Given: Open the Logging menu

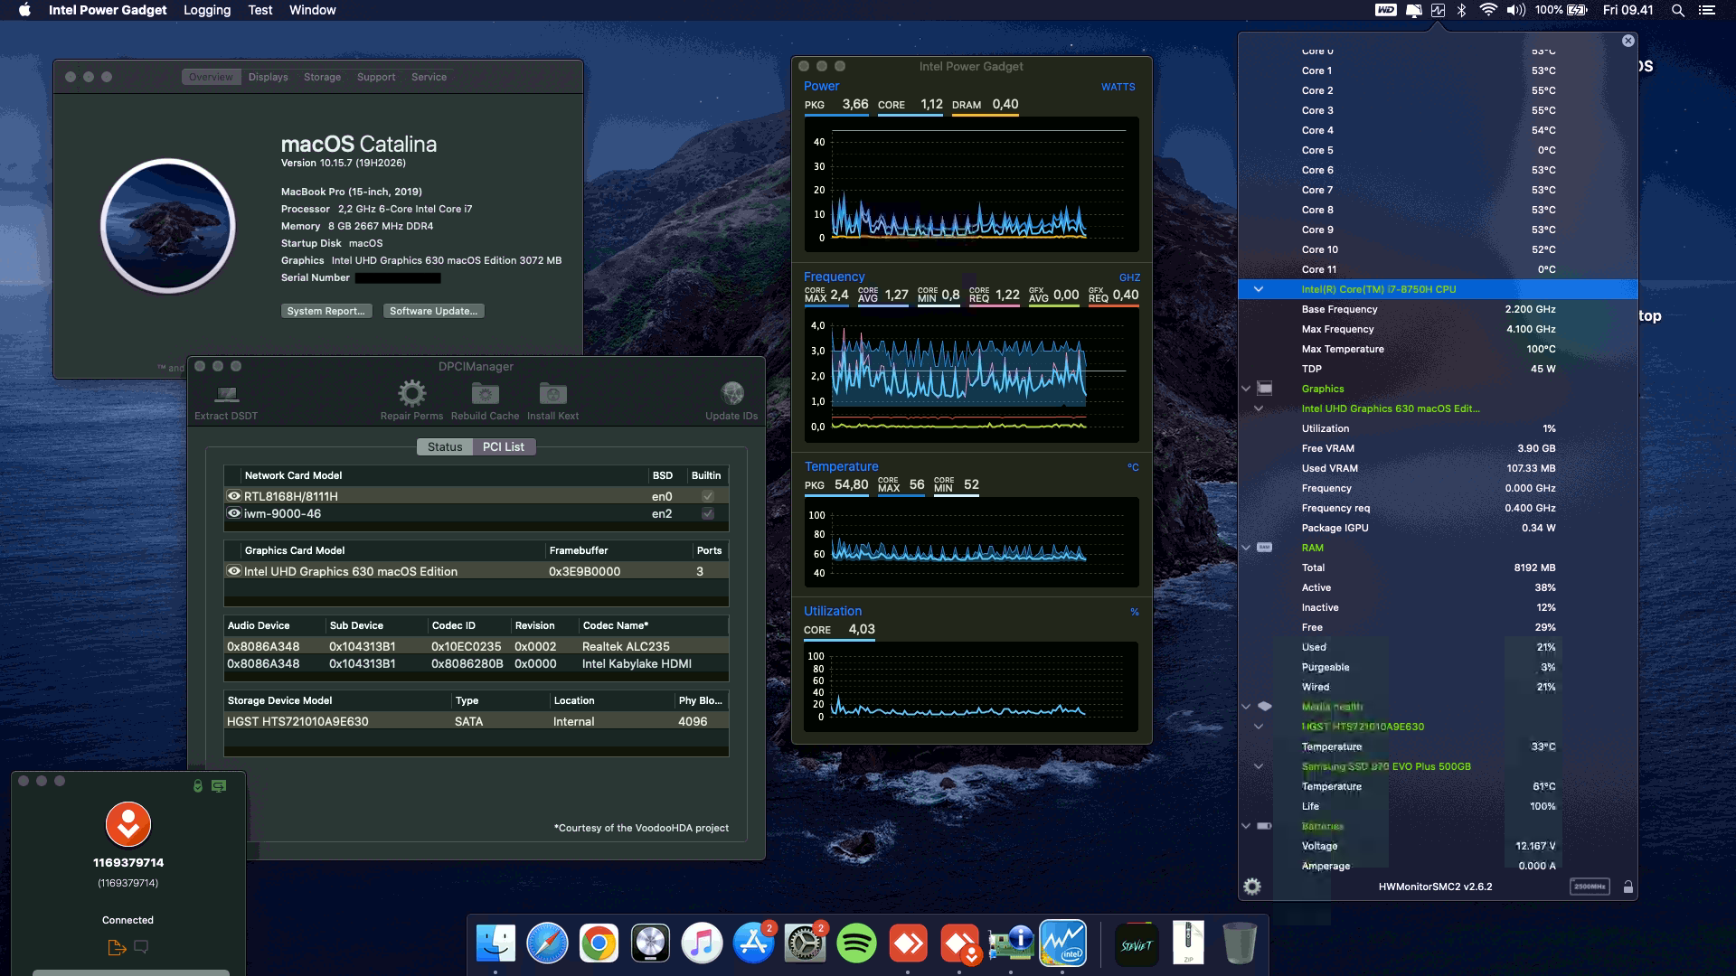Looking at the screenshot, I should [x=207, y=10].
